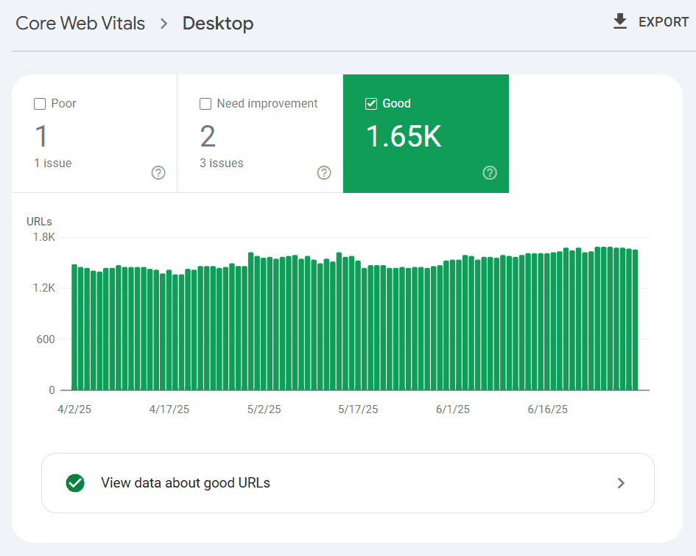Image resolution: width=696 pixels, height=556 pixels.
Task: Click the 600 axis value
Action: tap(46, 339)
